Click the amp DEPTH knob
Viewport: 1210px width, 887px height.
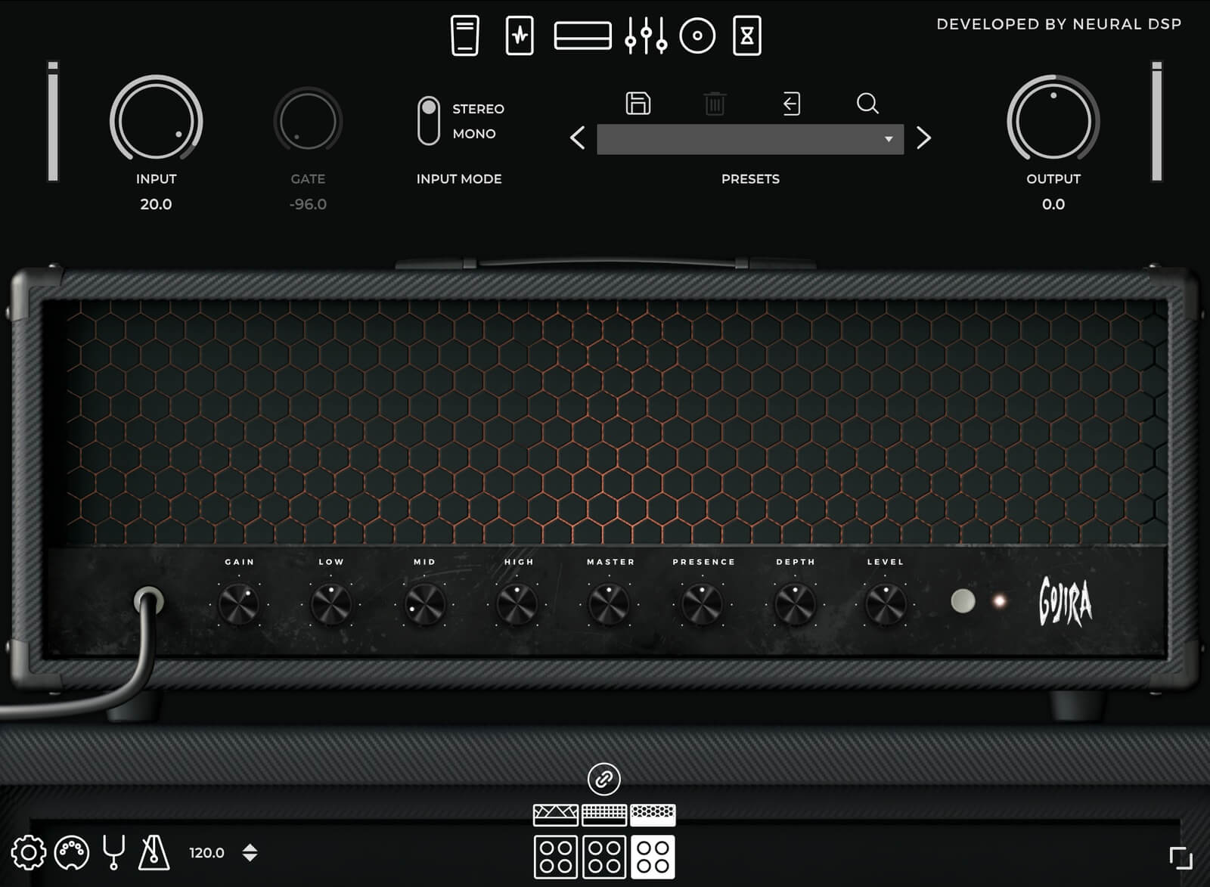796,605
